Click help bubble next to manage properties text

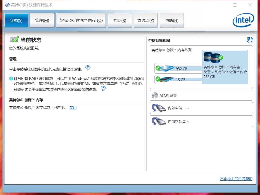(88, 68)
